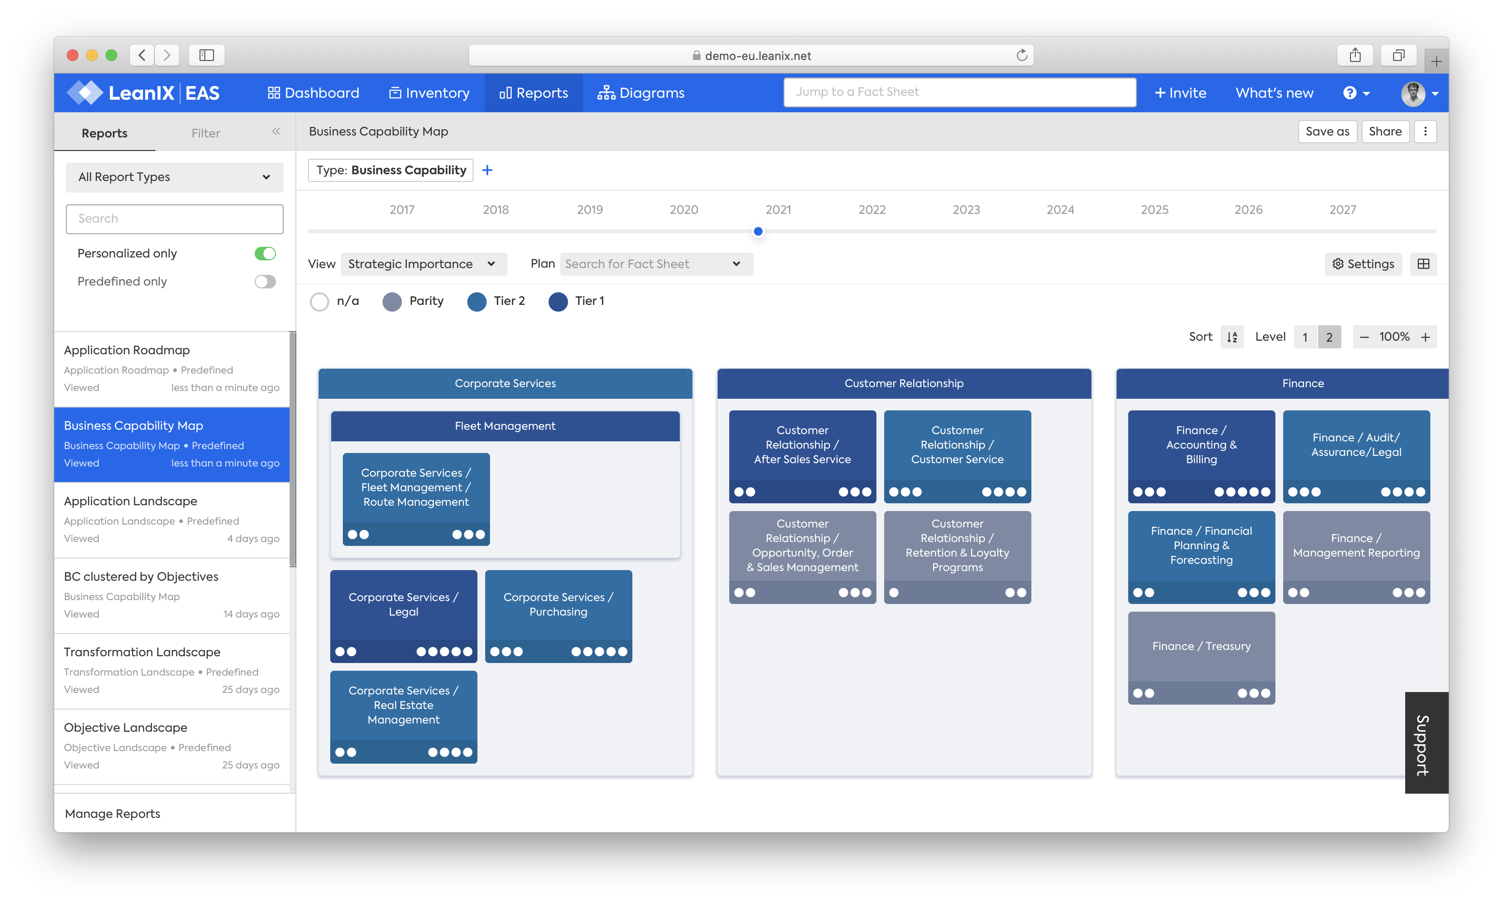The width and height of the screenshot is (1503, 904).
Task: Click the Save as button
Action: coord(1327,131)
